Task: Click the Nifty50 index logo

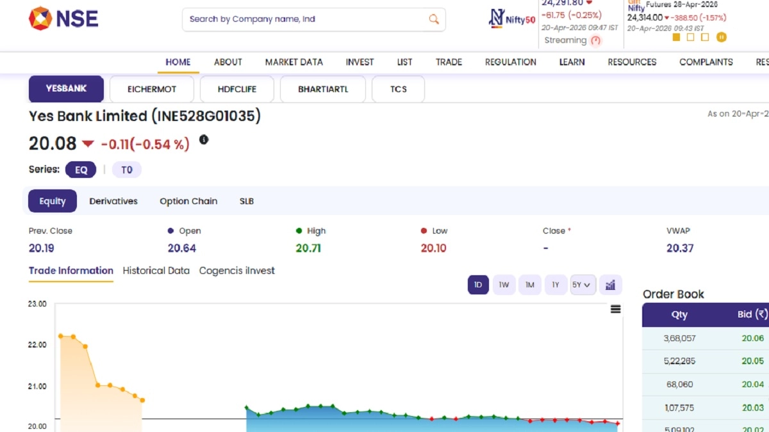Action: click(x=511, y=19)
